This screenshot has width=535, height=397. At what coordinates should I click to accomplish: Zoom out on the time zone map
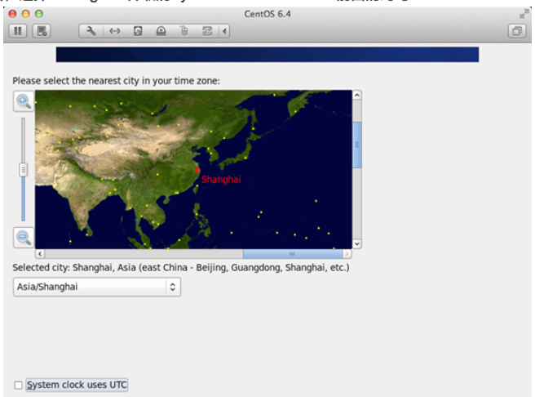pyautogui.click(x=24, y=238)
